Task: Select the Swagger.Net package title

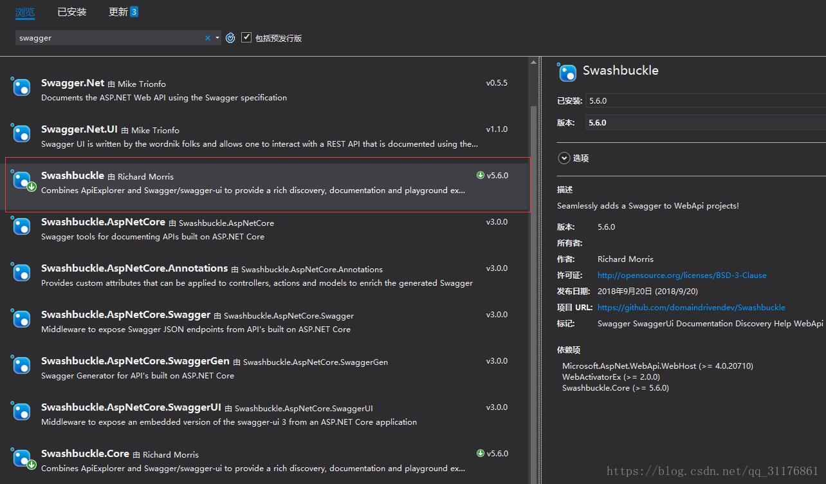Action: click(73, 83)
